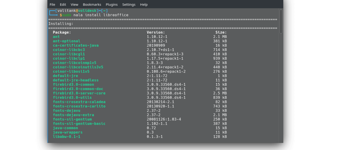
Task: Click the terminal's vertical scrollbar handle
Action: pyautogui.click(x=281, y=21)
